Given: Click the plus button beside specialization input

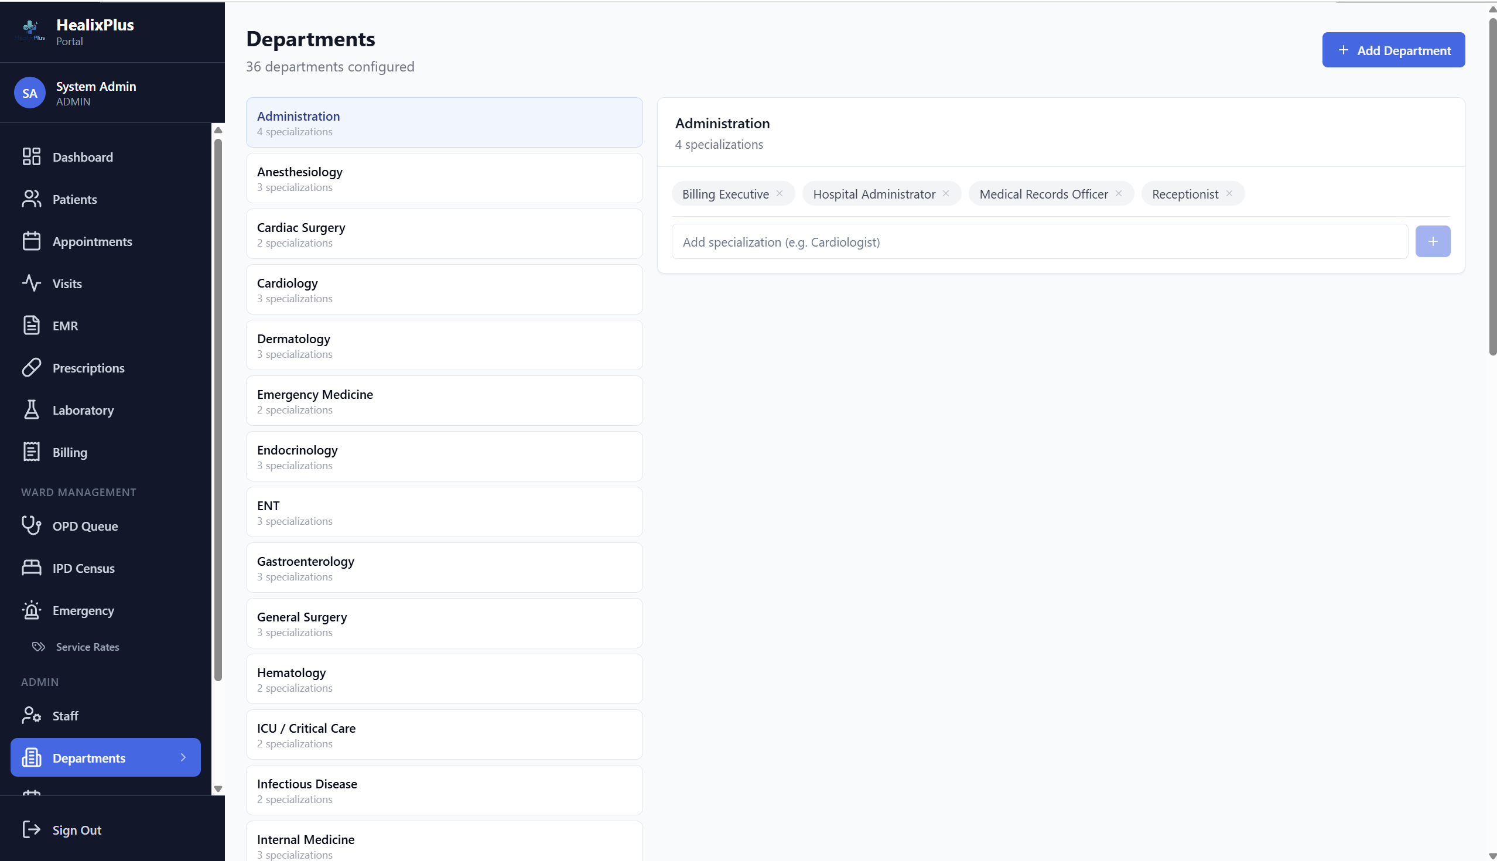Looking at the screenshot, I should point(1433,241).
